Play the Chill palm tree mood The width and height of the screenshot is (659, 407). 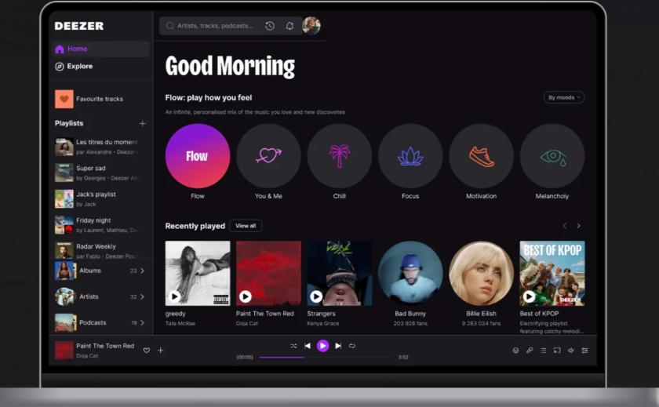tap(340, 156)
